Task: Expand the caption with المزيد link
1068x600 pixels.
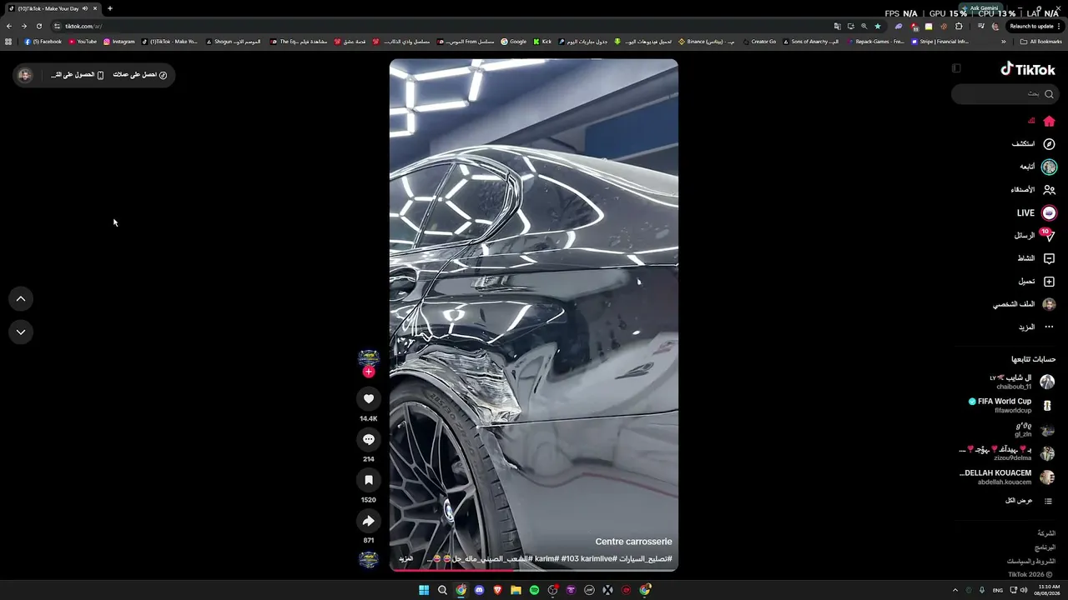Action: tap(406, 558)
